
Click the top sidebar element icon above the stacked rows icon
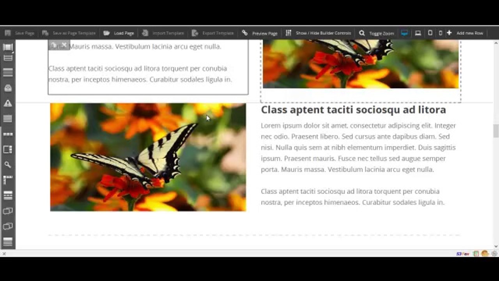point(8,47)
